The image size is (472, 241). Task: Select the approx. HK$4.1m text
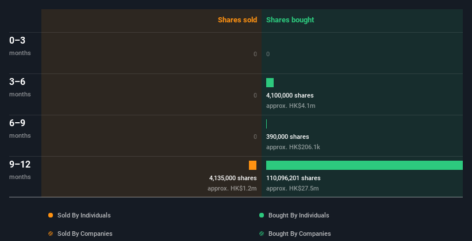tap(291, 106)
